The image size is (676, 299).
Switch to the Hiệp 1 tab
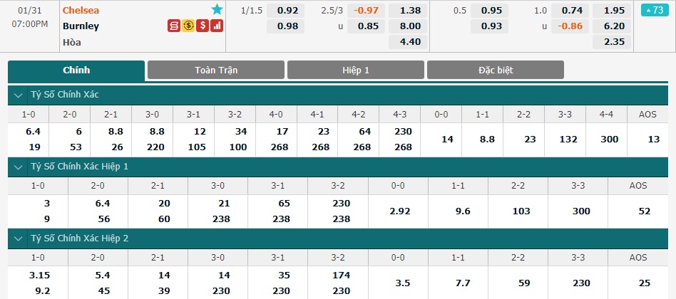(356, 70)
